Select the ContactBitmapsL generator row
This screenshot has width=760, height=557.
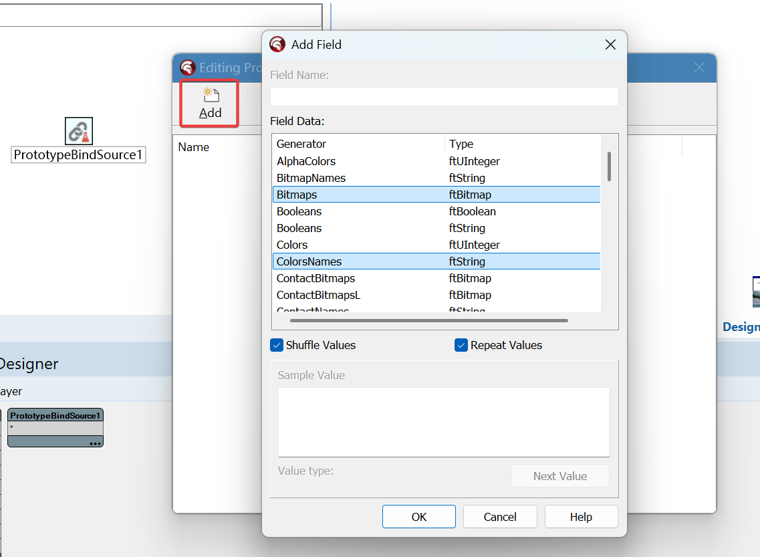pyautogui.click(x=436, y=295)
